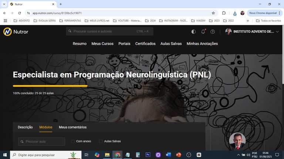Open the help question mark icon

pos(213,32)
